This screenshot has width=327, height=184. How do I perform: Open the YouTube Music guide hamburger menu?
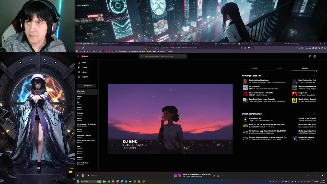click(78, 56)
